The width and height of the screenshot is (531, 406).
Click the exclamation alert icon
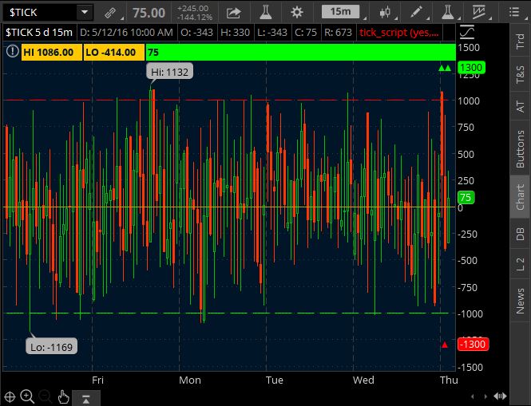tap(13, 51)
